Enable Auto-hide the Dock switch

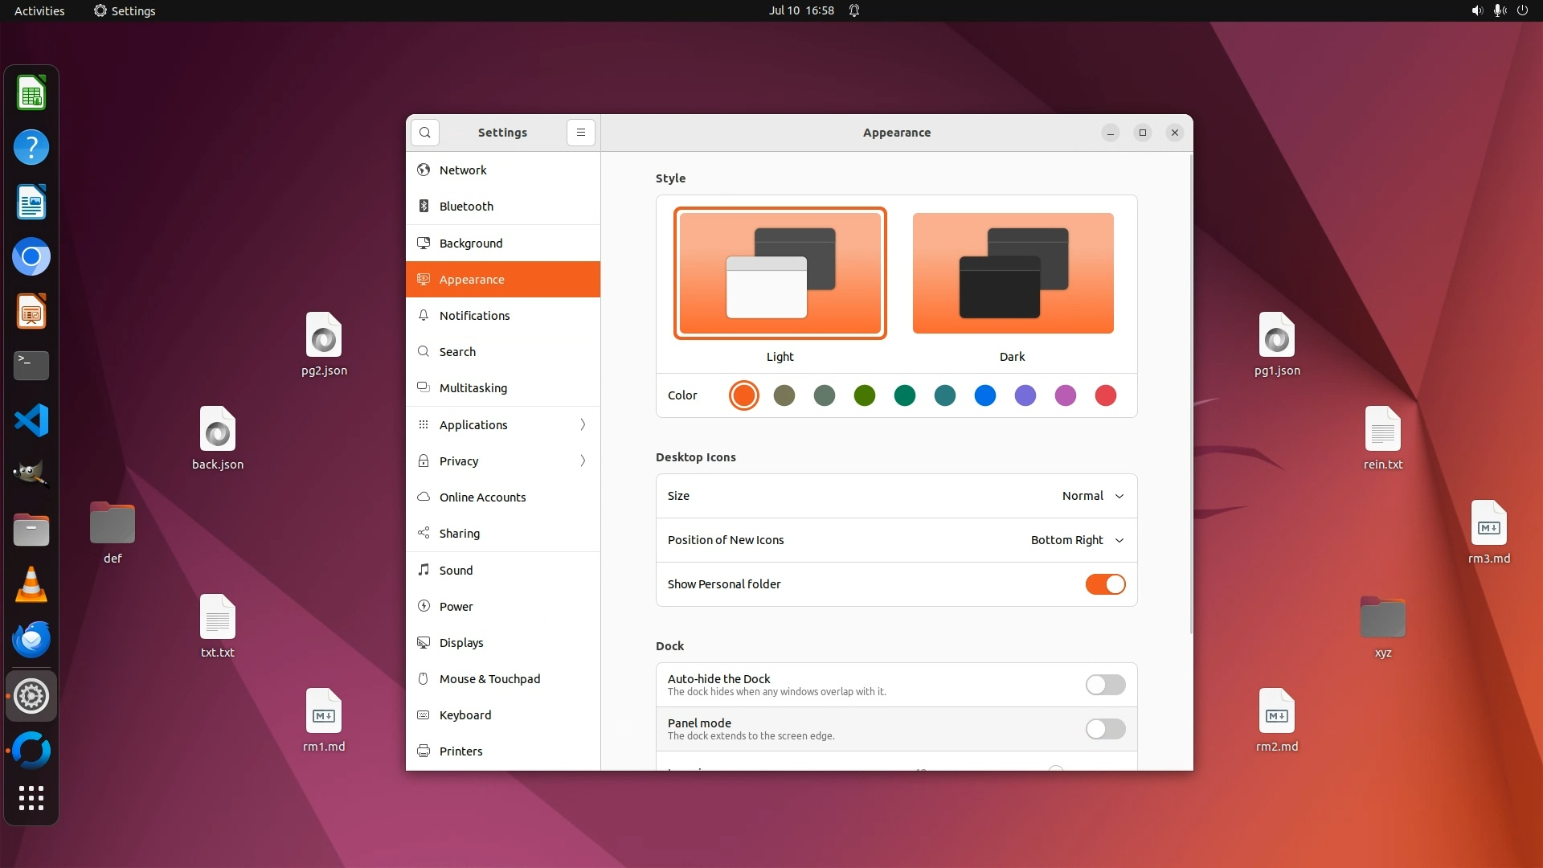point(1105,685)
